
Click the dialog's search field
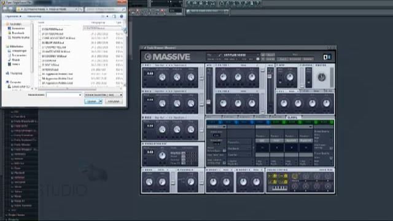105,9
